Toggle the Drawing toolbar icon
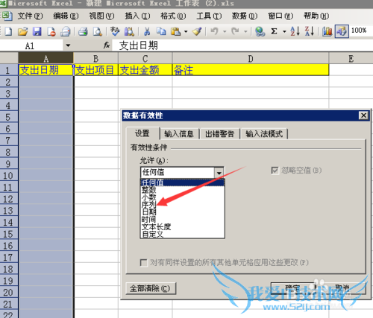The image size is (373, 318). pos(342,31)
